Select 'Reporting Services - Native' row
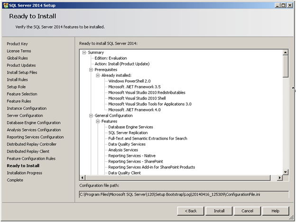Viewport: 296px width, 222px height. [x=132, y=156]
